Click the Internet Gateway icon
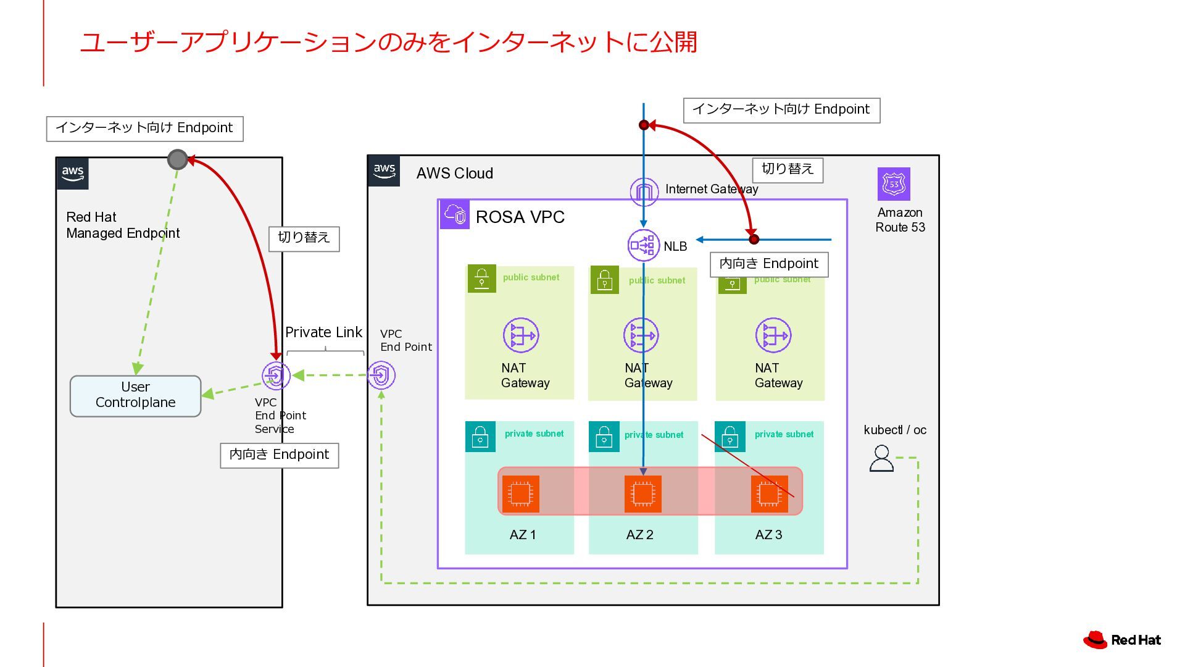The height and width of the screenshot is (667, 1185). [x=644, y=192]
